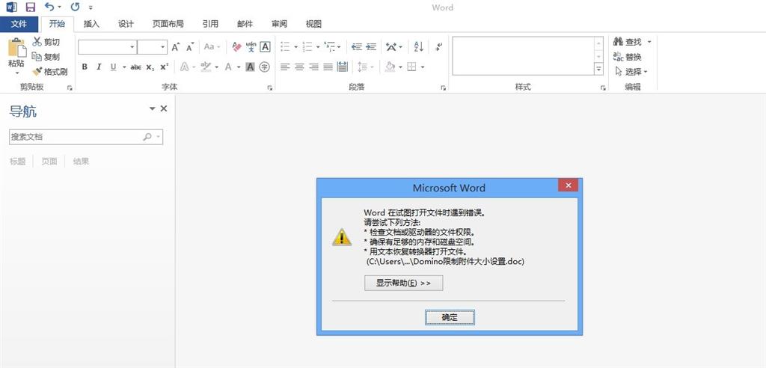Open the Font (字体) dialog launcher
The image size is (766, 368).
click(269, 88)
